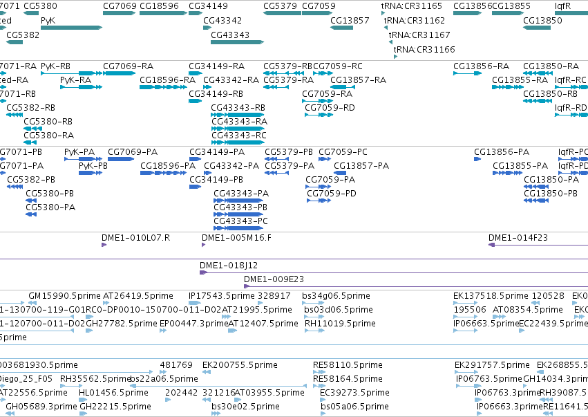The width and height of the screenshot is (588, 417).
Task: Select the CG18596-PA protein
Action: pos(163,173)
